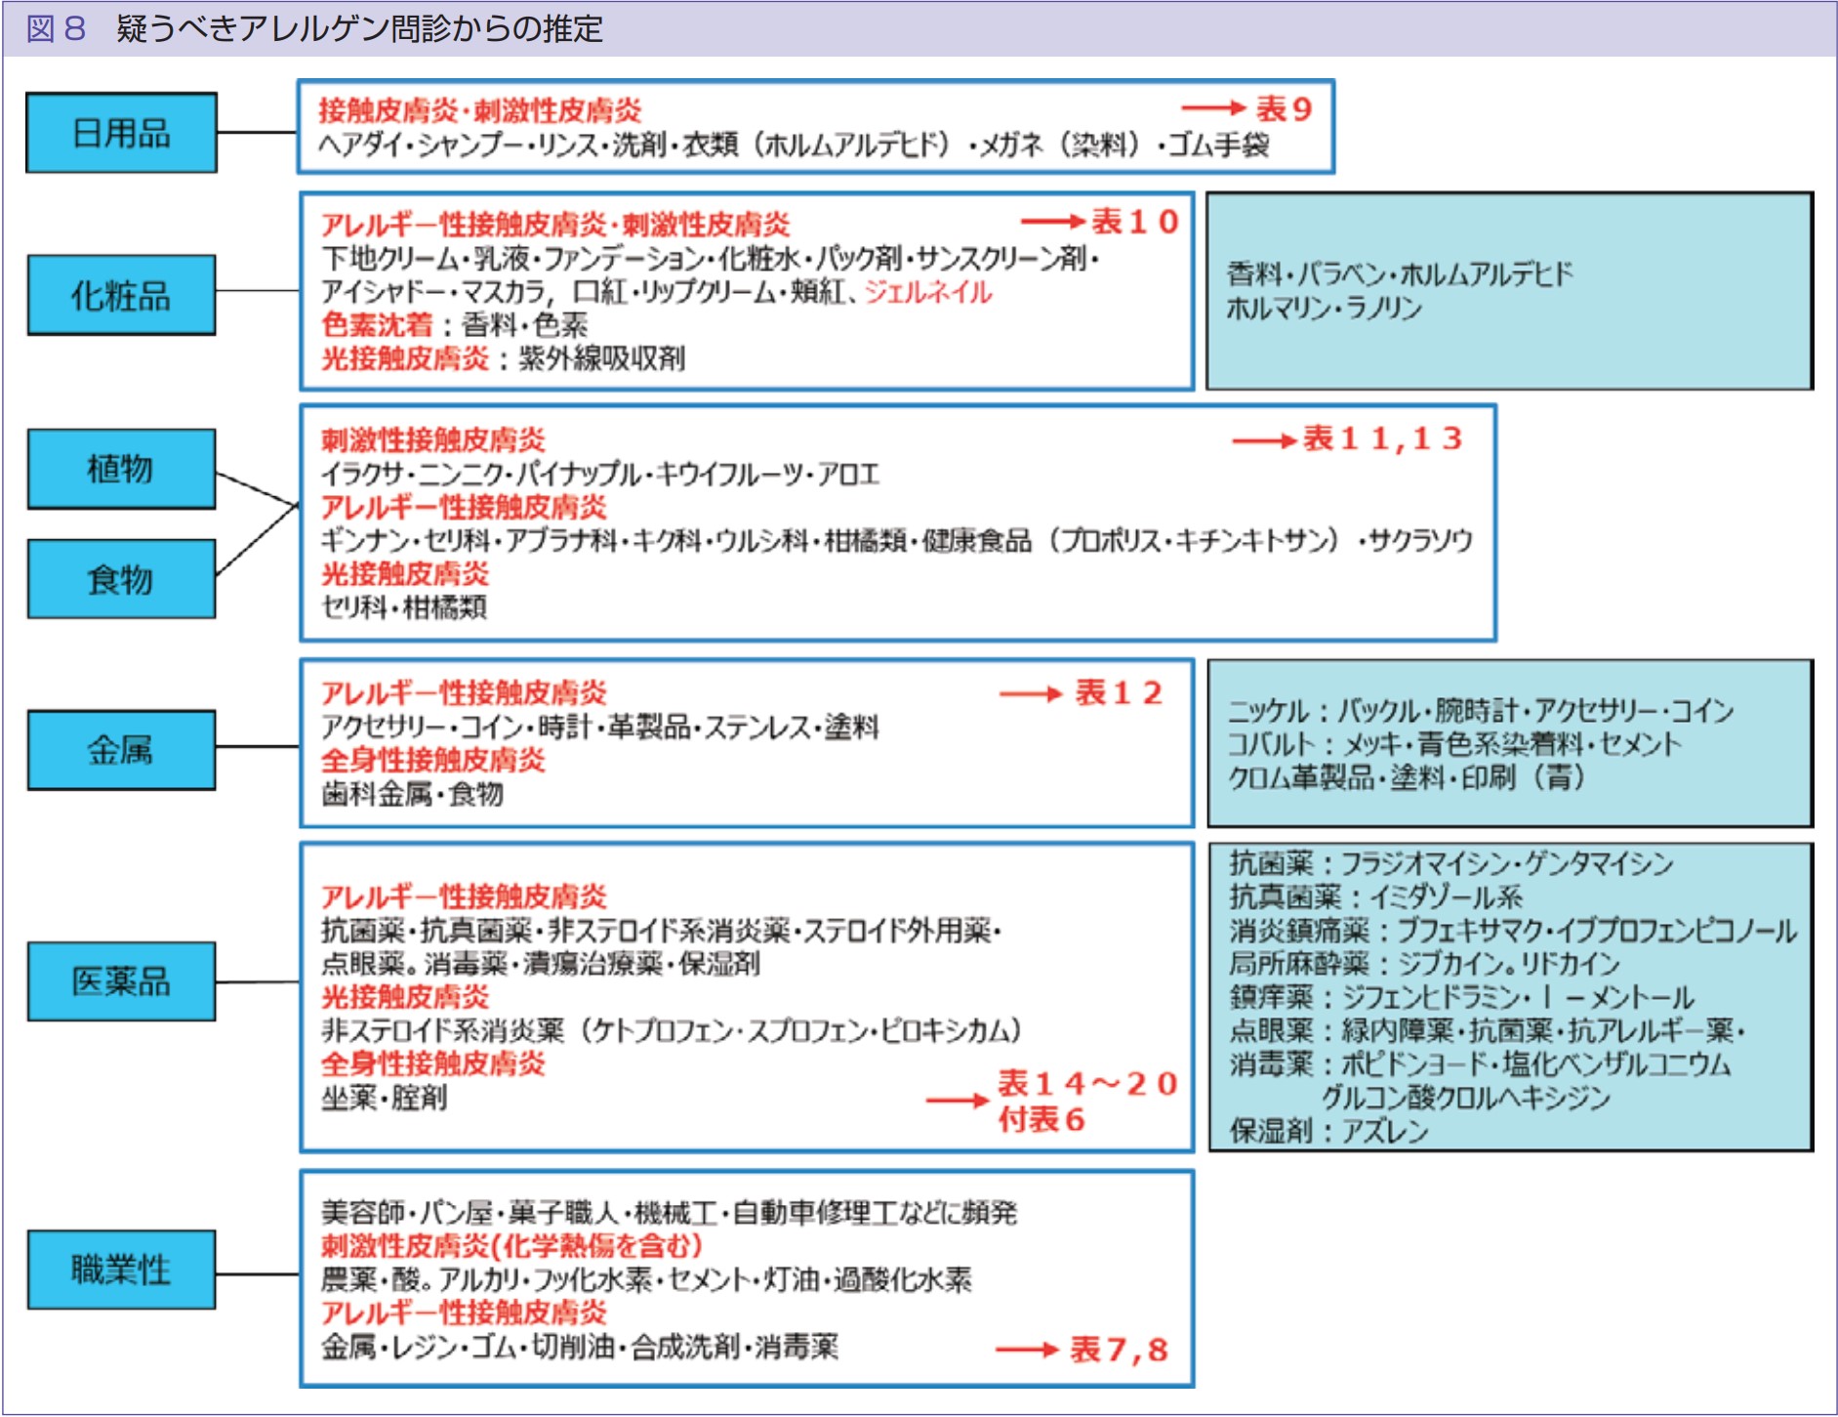This screenshot has width=1838, height=1417.
Task: Click the line starting 美容師・パン屋
Action: pyautogui.click(x=669, y=1213)
